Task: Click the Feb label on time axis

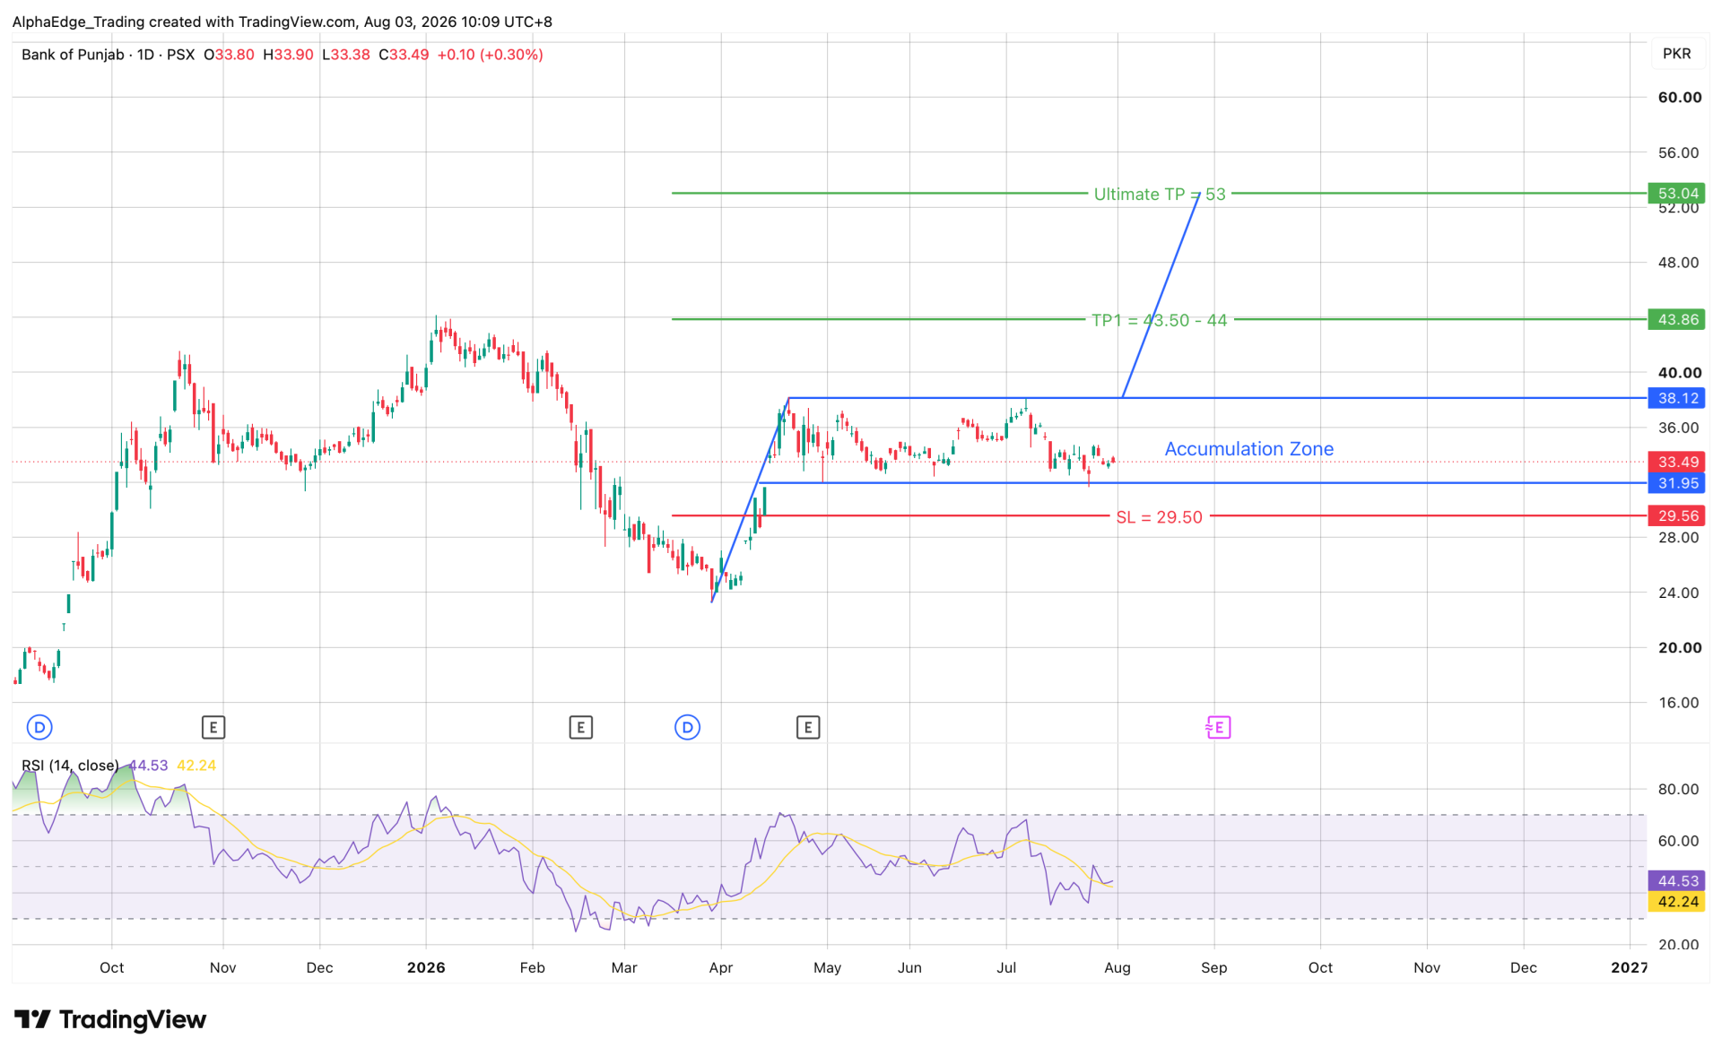Action: [x=533, y=968]
